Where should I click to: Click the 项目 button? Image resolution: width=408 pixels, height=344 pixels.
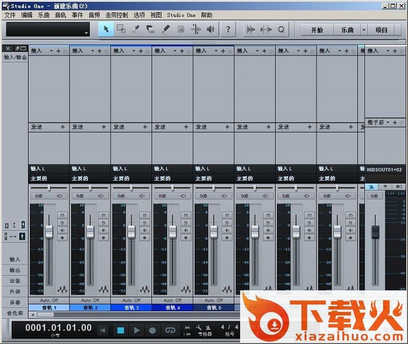point(382,30)
